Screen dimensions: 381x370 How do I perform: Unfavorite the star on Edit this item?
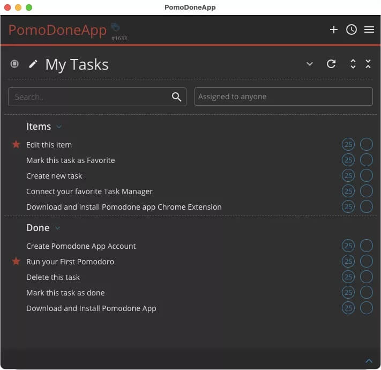[x=16, y=144]
